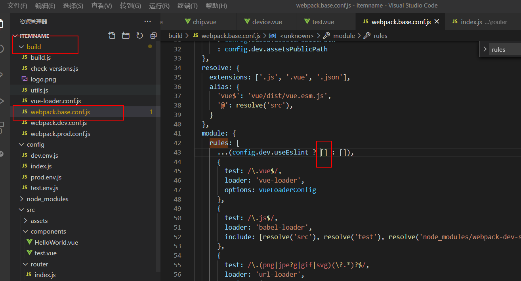Open the 终端(T) terminal menu
This screenshot has width=521, height=281.
click(187, 6)
